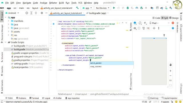Open the No Devices selector dropdown
Screen dimensions: 183x103
(102, 8)
